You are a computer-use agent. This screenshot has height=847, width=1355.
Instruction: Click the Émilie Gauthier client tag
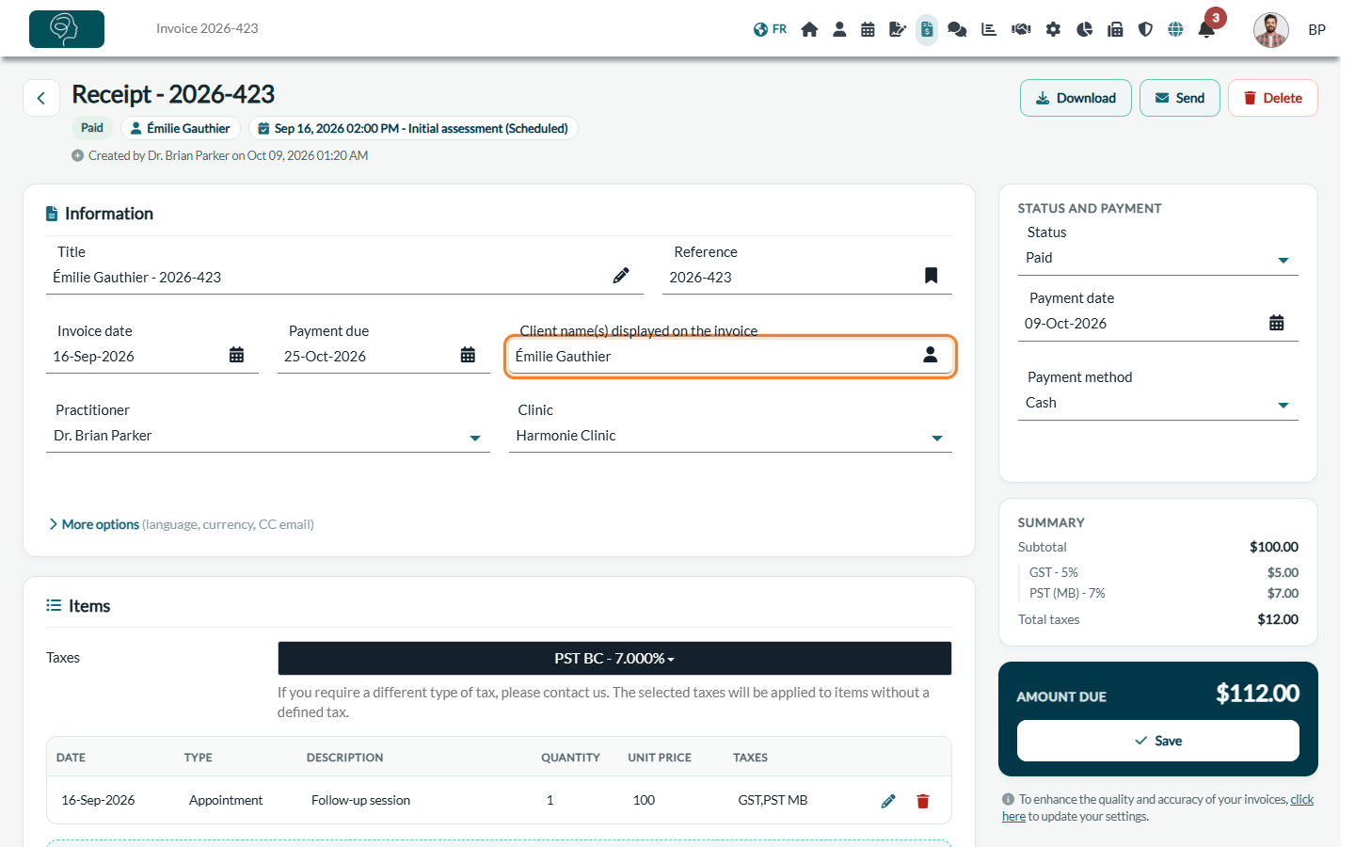[x=181, y=128]
